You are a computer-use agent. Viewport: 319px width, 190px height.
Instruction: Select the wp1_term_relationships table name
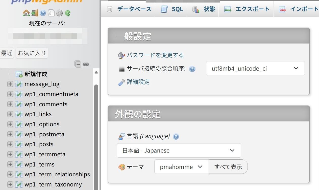[x=57, y=174]
